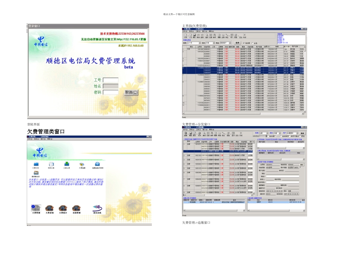Open the blue folder icon in navigation window
Viewport: 358px width, 253px height.
point(36,164)
